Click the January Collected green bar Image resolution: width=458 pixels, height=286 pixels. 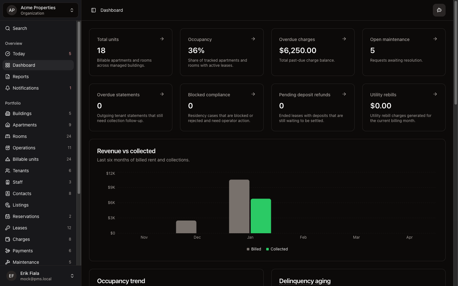(261, 216)
